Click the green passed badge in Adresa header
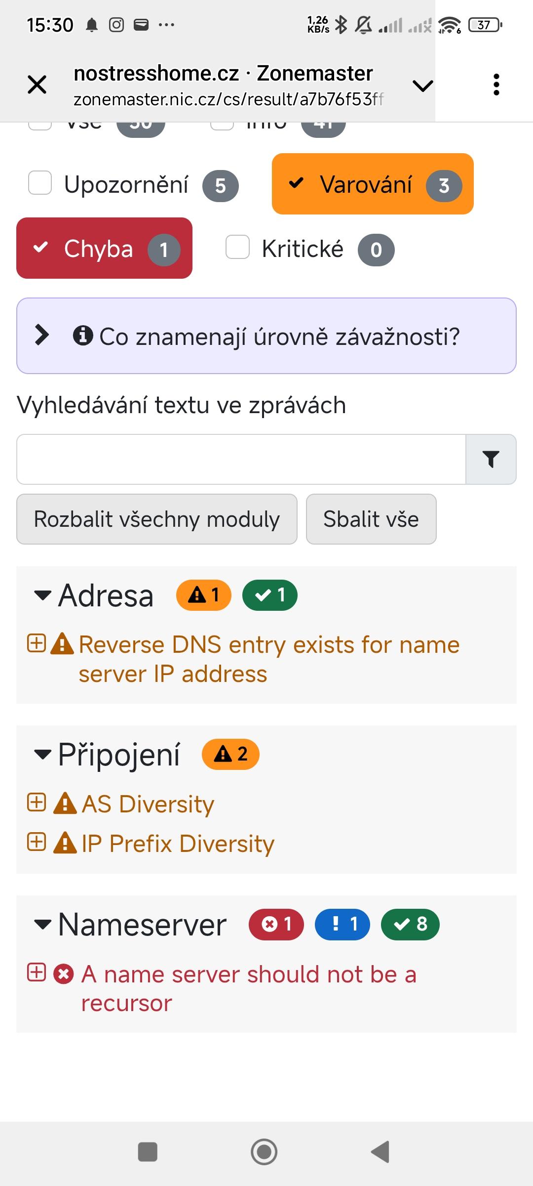Image resolution: width=533 pixels, height=1186 pixels. click(x=270, y=595)
